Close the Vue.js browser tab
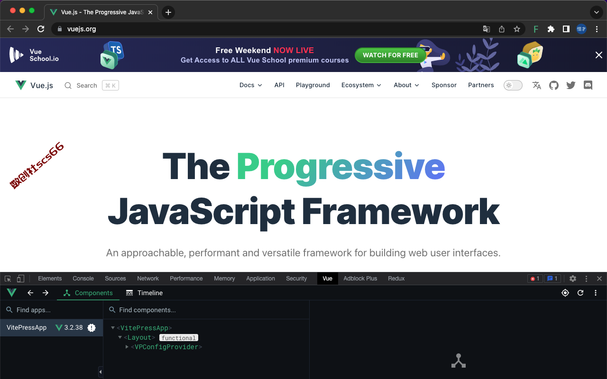The image size is (607, 379). pyautogui.click(x=150, y=12)
